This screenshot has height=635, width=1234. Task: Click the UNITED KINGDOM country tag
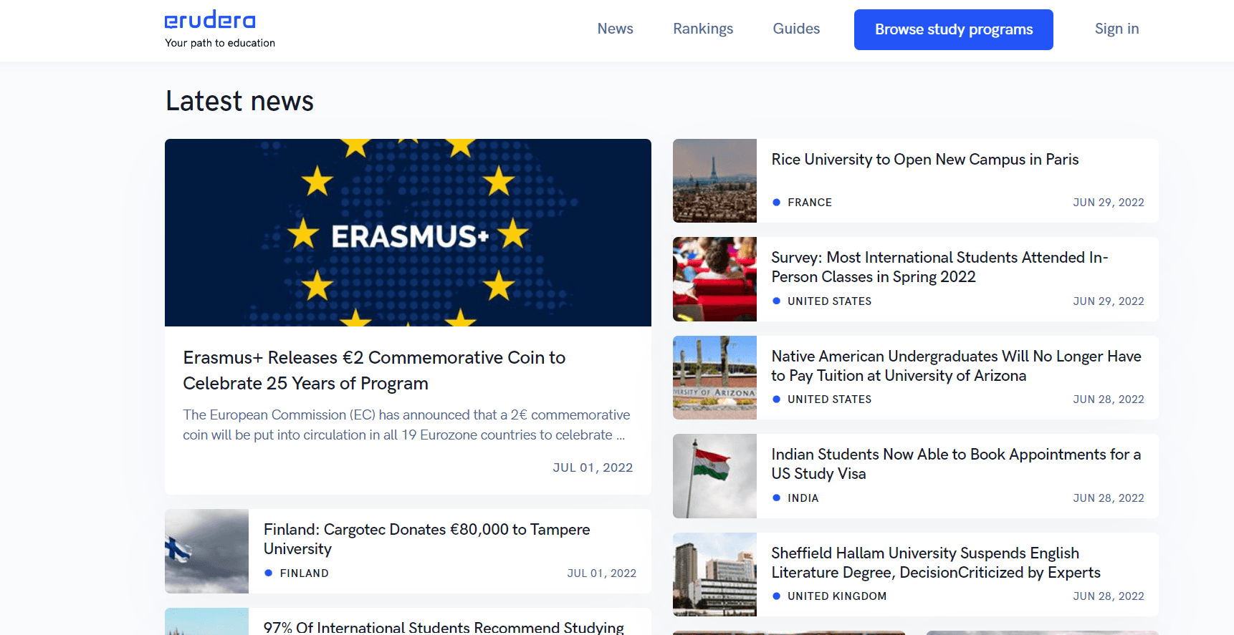click(x=837, y=596)
